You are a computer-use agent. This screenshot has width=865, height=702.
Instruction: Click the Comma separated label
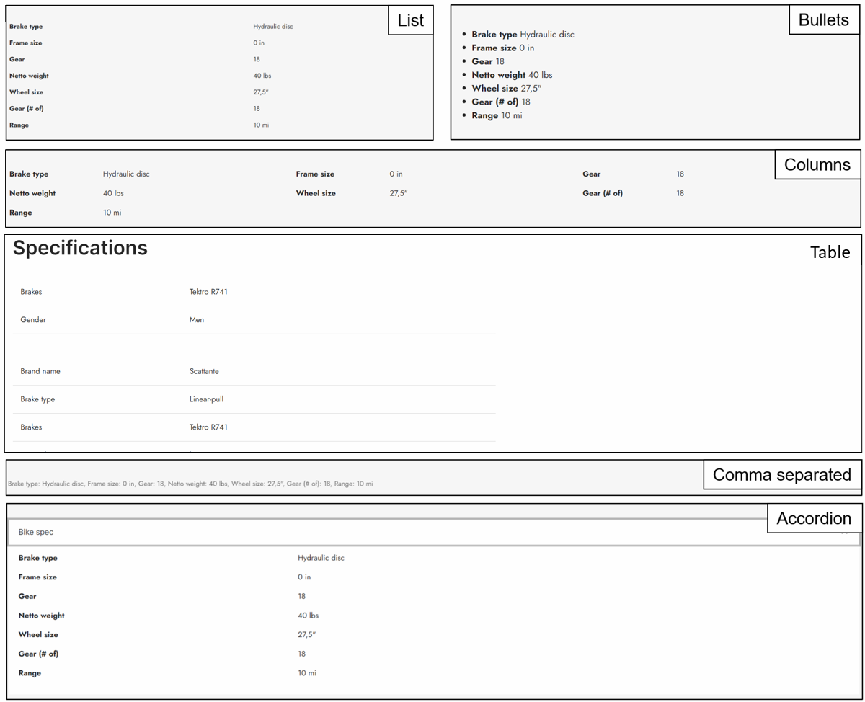781,475
